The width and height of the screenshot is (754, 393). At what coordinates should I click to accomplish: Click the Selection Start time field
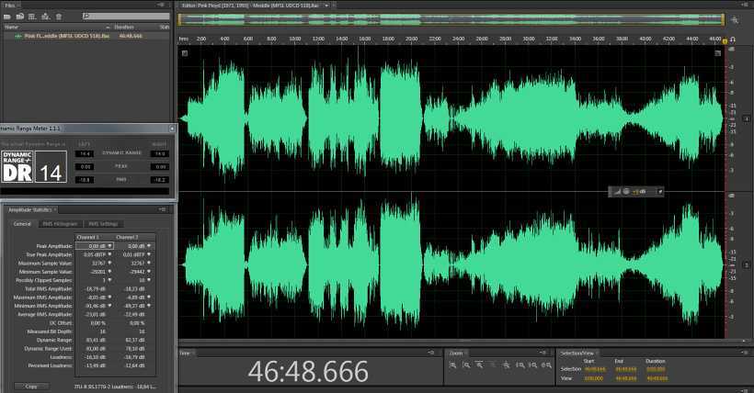(x=595, y=369)
